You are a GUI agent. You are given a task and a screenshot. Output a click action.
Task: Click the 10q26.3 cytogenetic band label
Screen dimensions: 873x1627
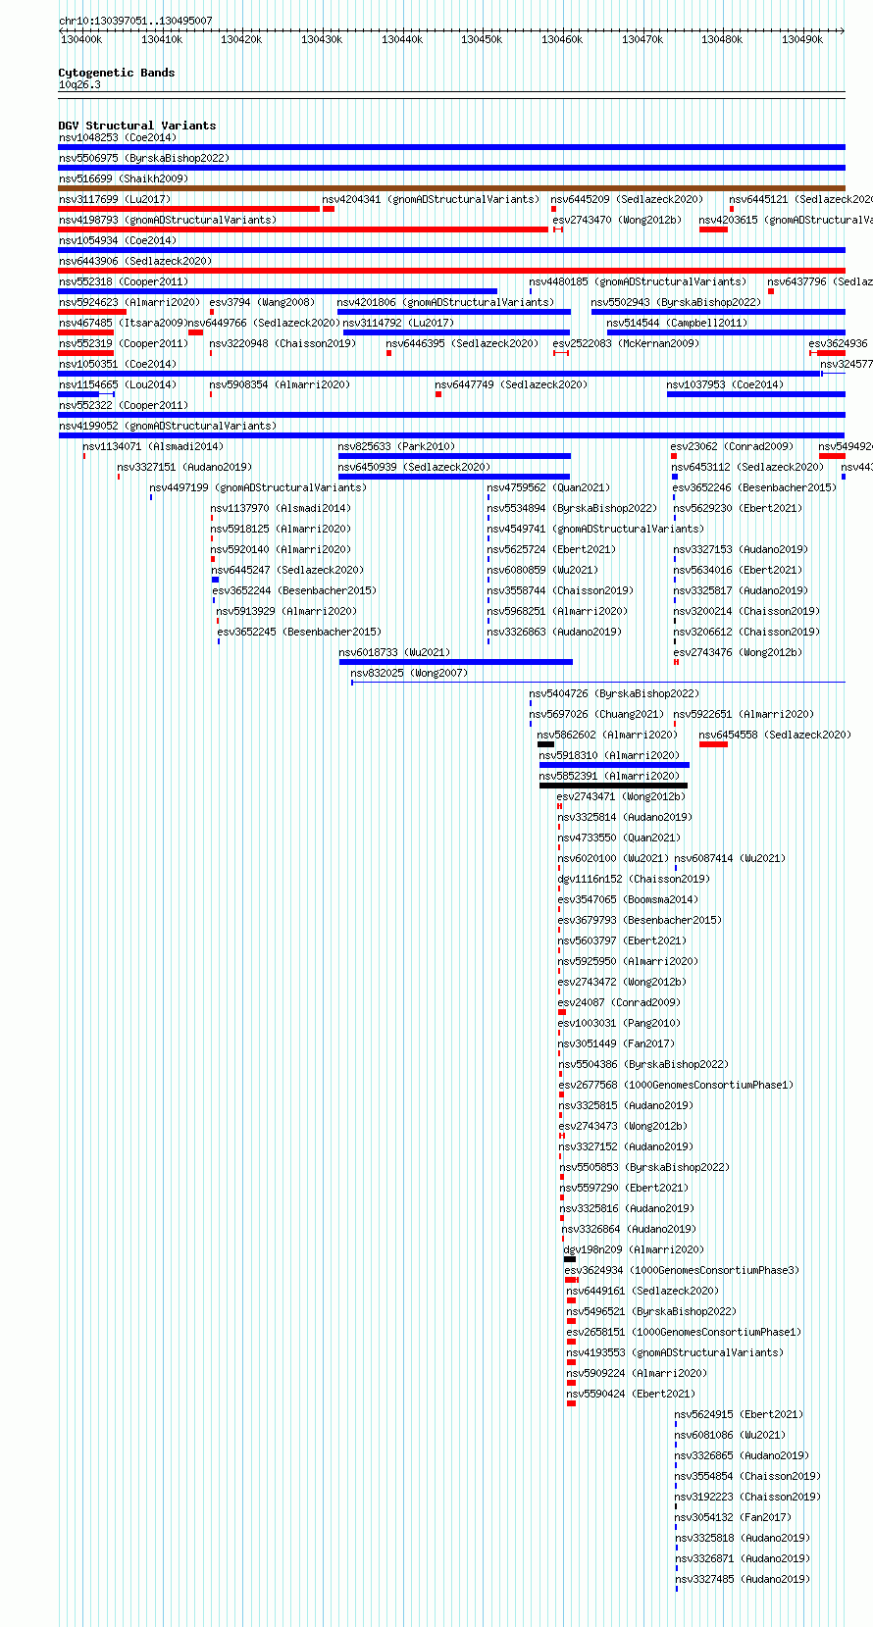pyautogui.click(x=79, y=85)
